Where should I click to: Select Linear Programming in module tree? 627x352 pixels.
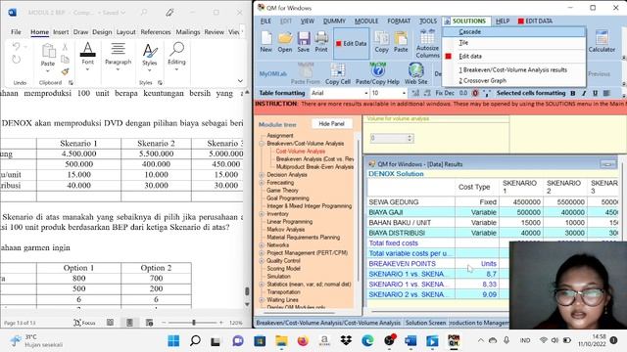[x=290, y=222]
